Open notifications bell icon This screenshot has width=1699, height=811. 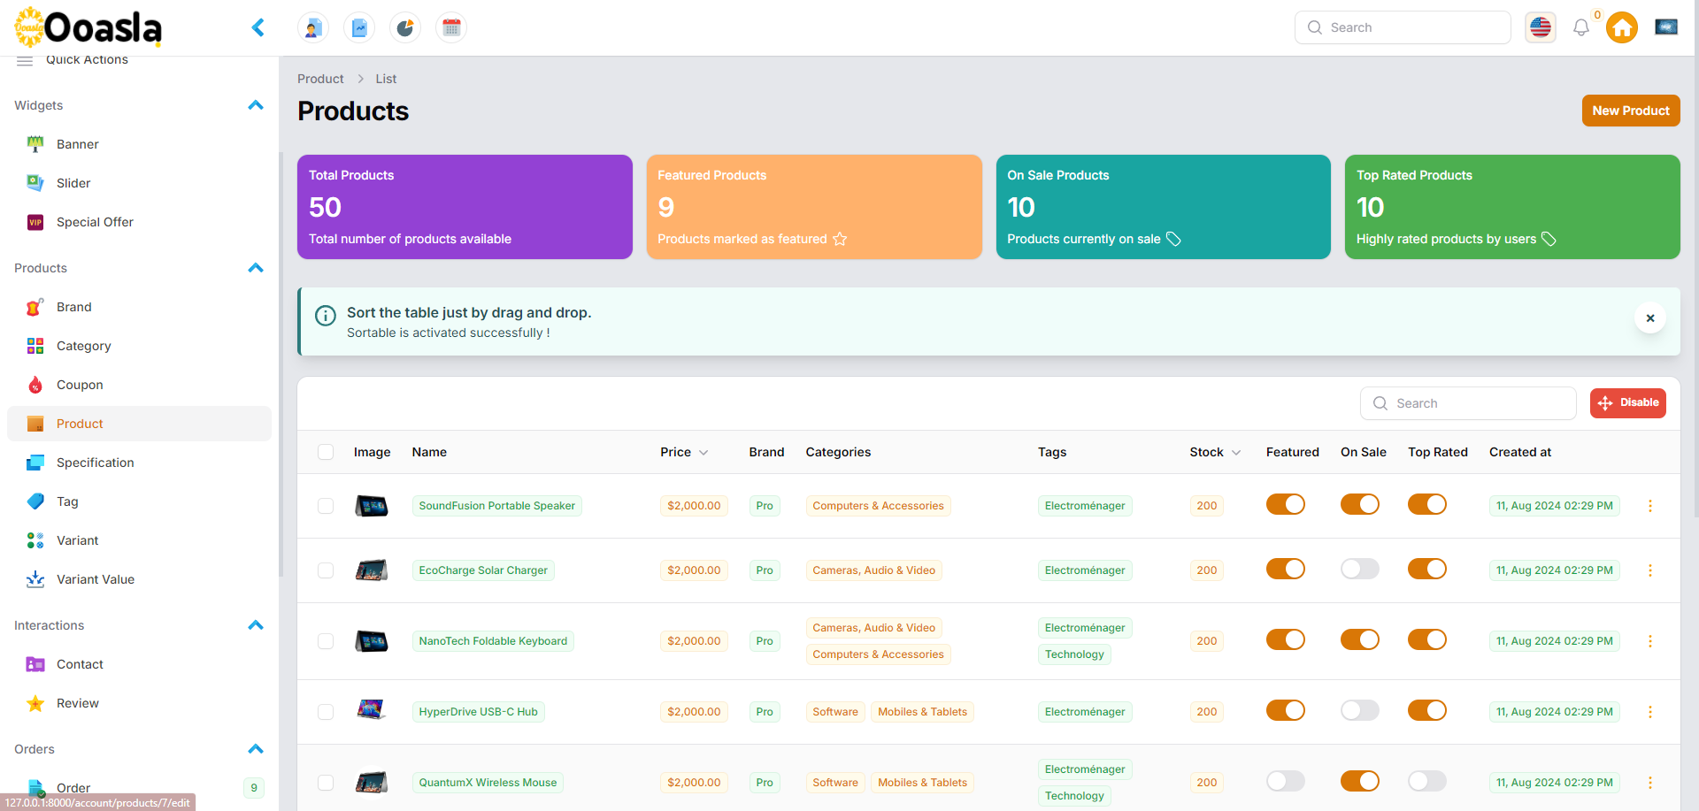pyautogui.click(x=1581, y=27)
